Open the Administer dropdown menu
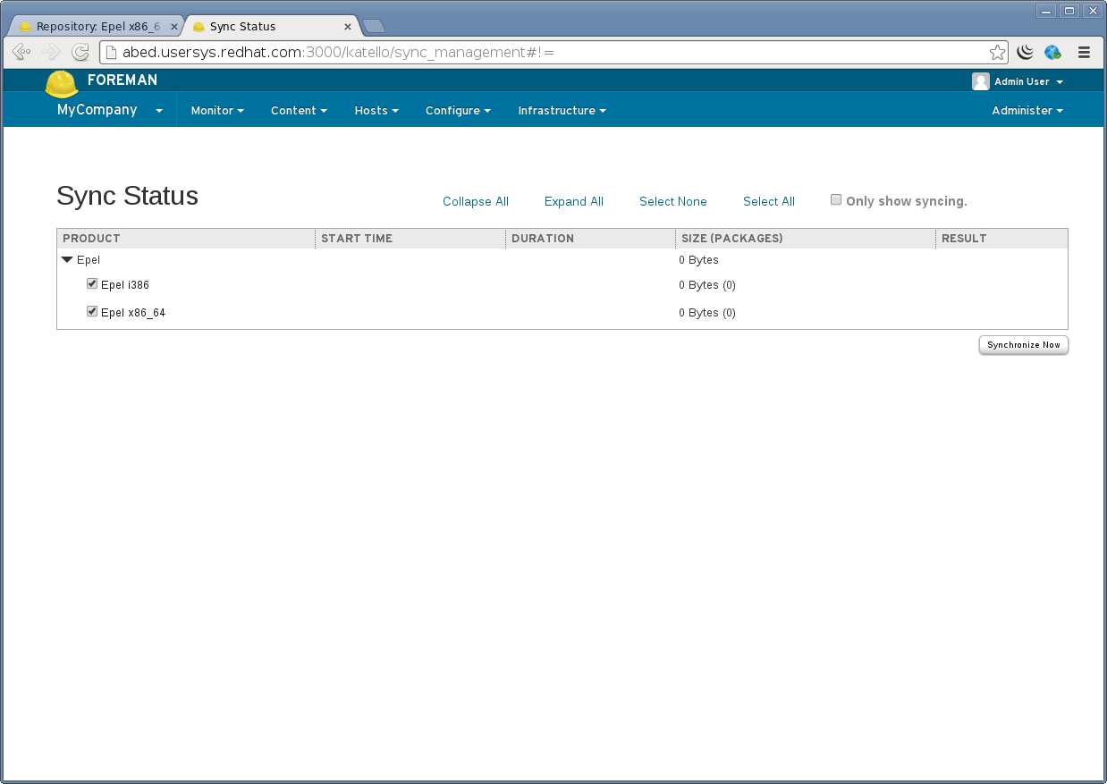 (x=1027, y=111)
